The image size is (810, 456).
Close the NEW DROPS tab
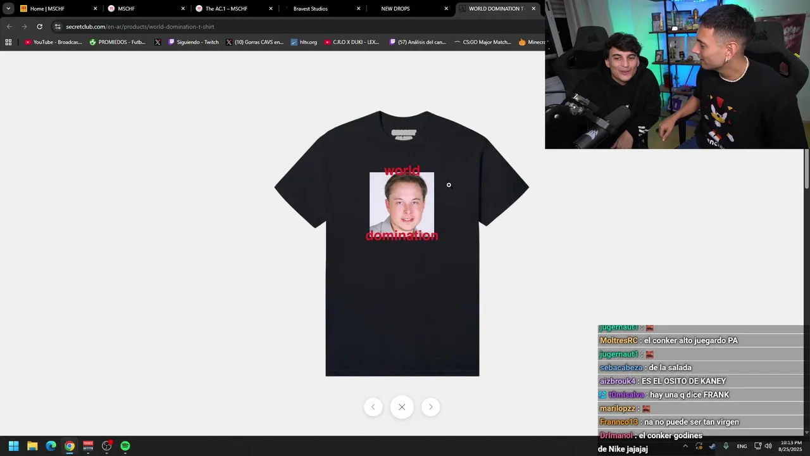(x=446, y=9)
